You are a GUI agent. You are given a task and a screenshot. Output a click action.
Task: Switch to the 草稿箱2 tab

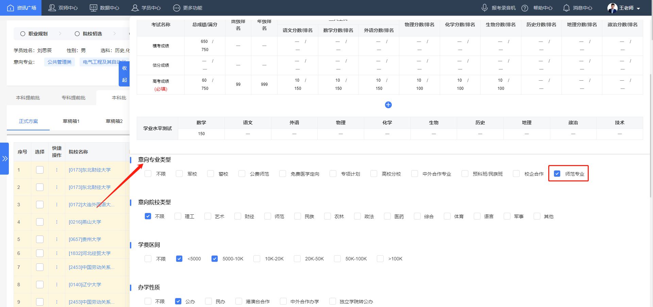coord(114,121)
